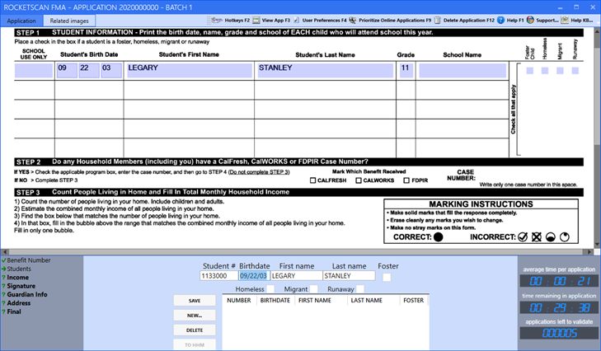
Task: Check the Runaway checkbox in entry panel
Action: [360, 289]
